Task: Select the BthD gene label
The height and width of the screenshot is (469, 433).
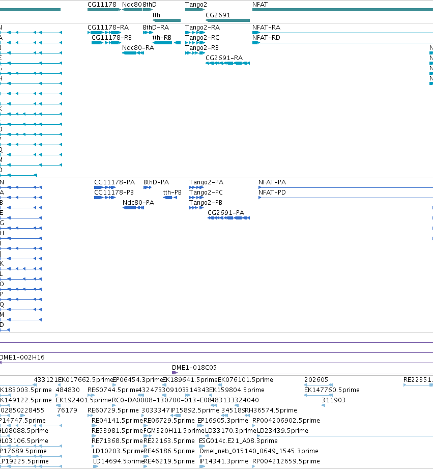Action: point(150,5)
